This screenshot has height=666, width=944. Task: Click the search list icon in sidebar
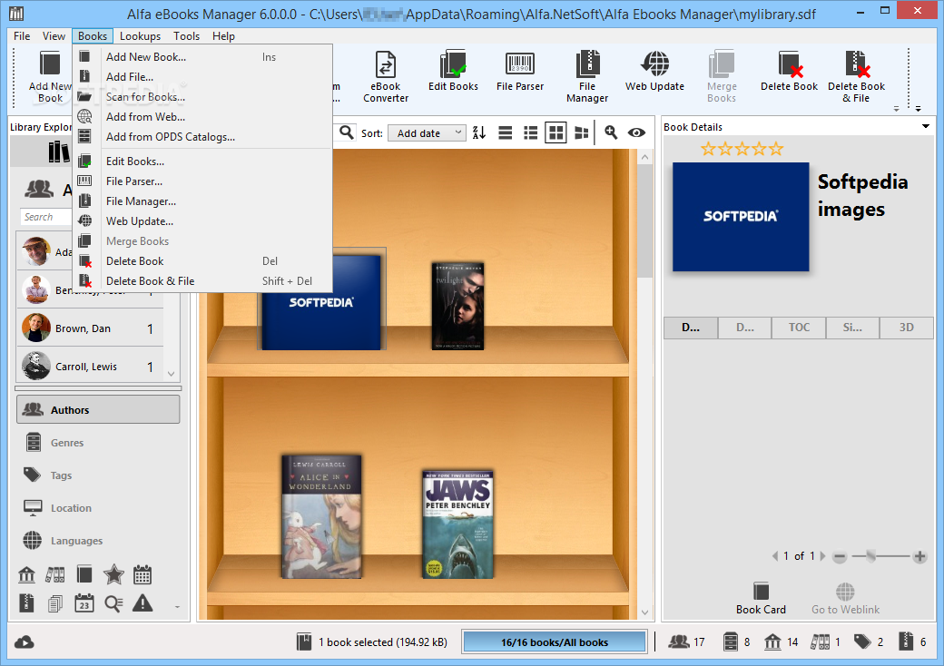pyautogui.click(x=113, y=602)
